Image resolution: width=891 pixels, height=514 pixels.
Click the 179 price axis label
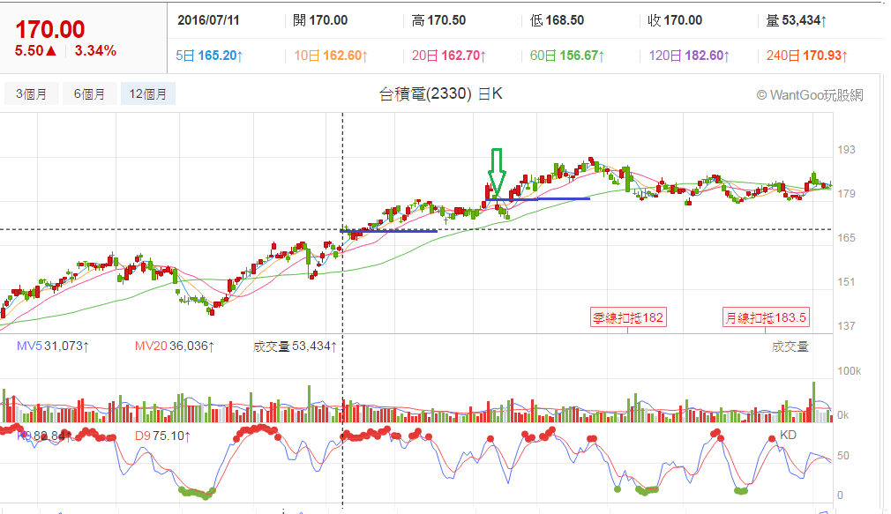click(846, 194)
